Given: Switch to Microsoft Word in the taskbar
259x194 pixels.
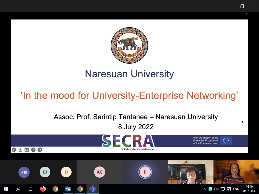Looking at the screenshot, I should [68, 189].
